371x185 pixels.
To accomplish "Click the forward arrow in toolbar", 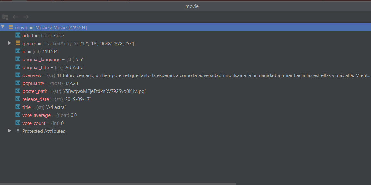I will [x=26, y=17].
